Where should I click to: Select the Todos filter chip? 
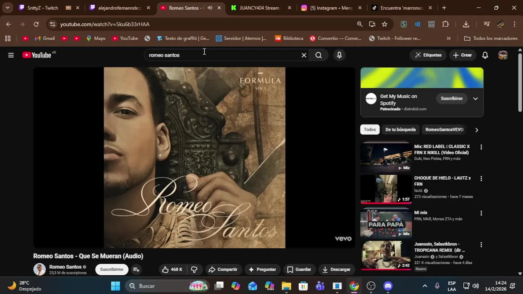tap(370, 129)
